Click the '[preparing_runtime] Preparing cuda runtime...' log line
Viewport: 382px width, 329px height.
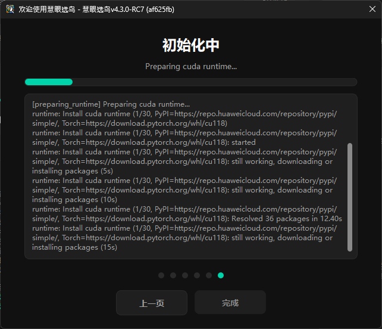coord(111,104)
